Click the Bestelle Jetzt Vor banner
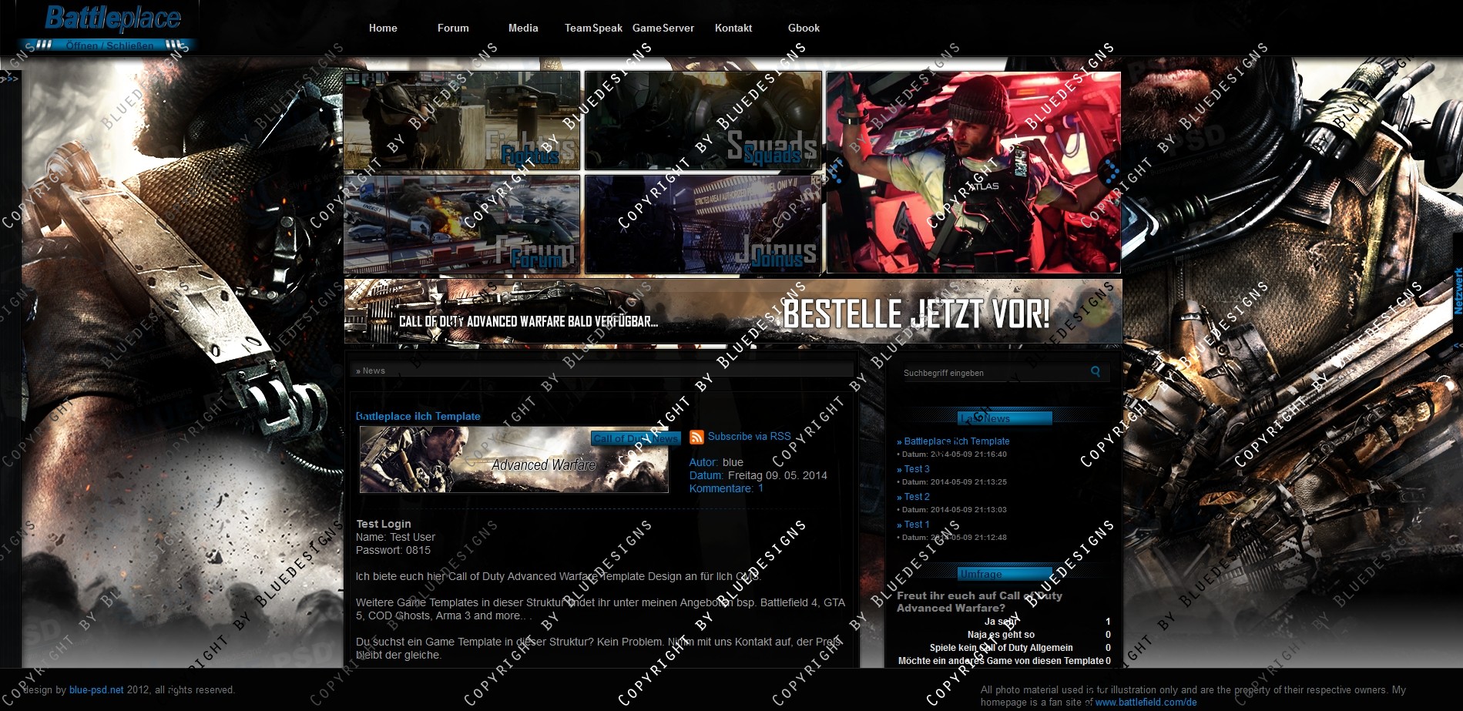This screenshot has width=1463, height=711. pyautogui.click(x=733, y=311)
